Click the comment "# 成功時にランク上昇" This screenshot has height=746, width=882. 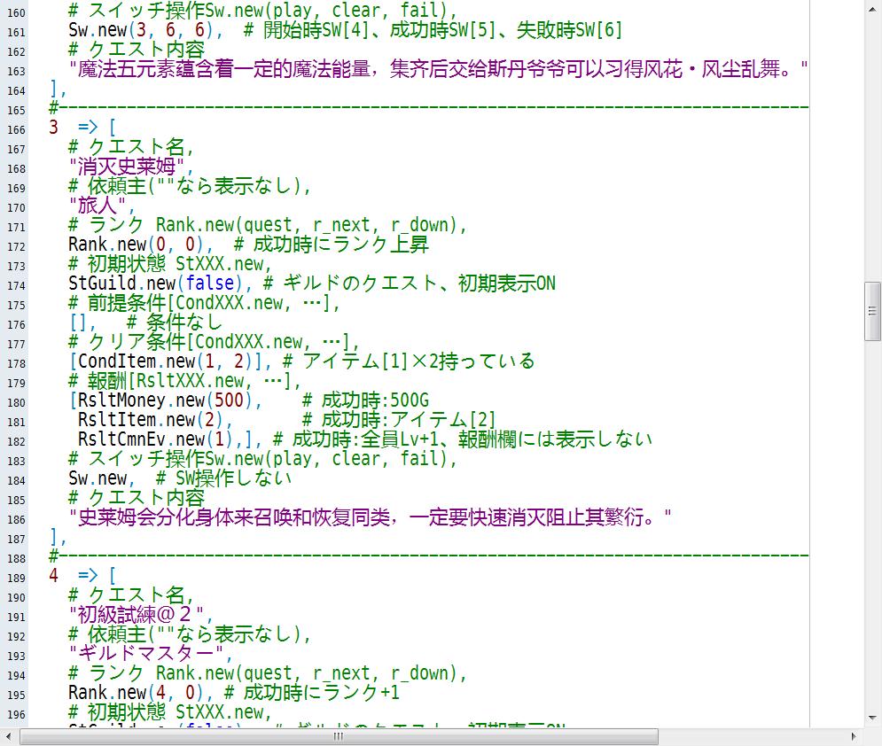pyautogui.click(x=332, y=245)
